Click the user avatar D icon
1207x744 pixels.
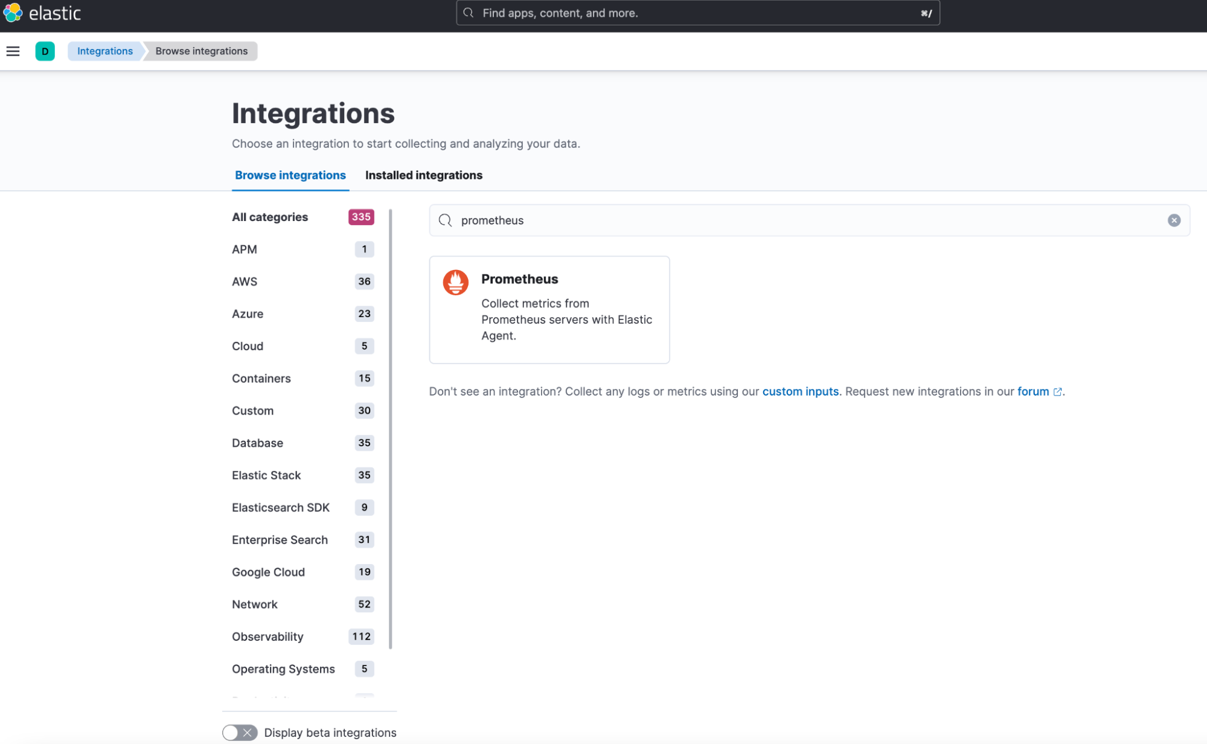click(x=45, y=51)
